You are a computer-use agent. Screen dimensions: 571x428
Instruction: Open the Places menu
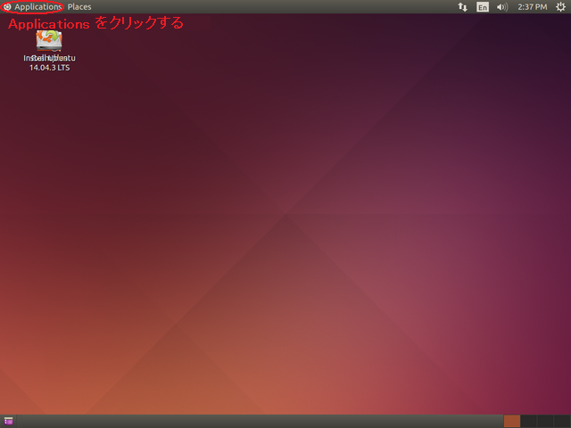[79, 7]
